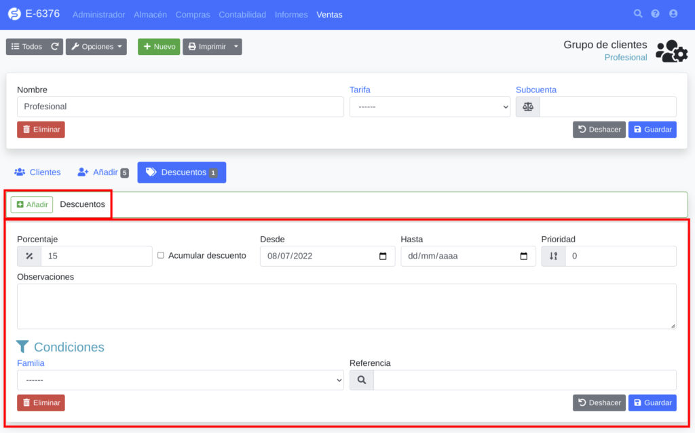
Task: Focus the Observaciones text area
Action: click(346, 306)
